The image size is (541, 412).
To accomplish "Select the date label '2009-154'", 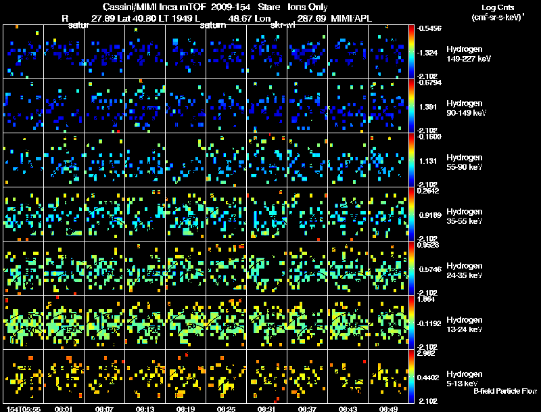I will pos(230,7).
